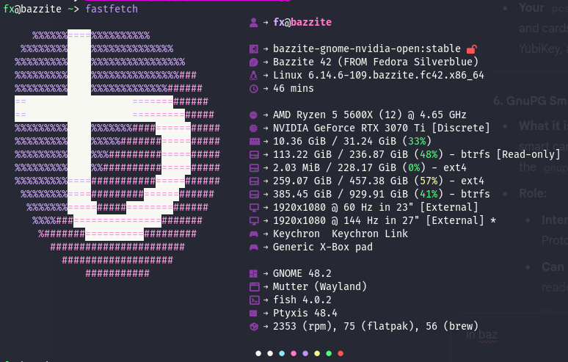Click the disk icon for 385.45 GiB btrfs

pos(255,195)
